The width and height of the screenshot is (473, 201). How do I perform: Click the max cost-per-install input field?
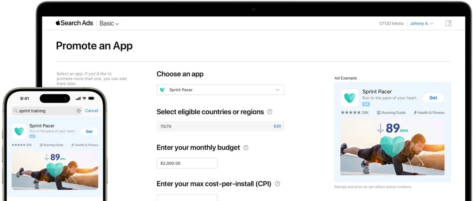(187, 197)
